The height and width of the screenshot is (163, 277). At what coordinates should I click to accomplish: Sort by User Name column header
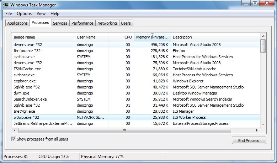click(91, 37)
